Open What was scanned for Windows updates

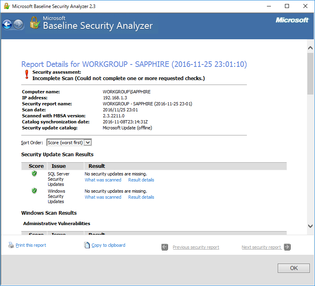point(103,197)
